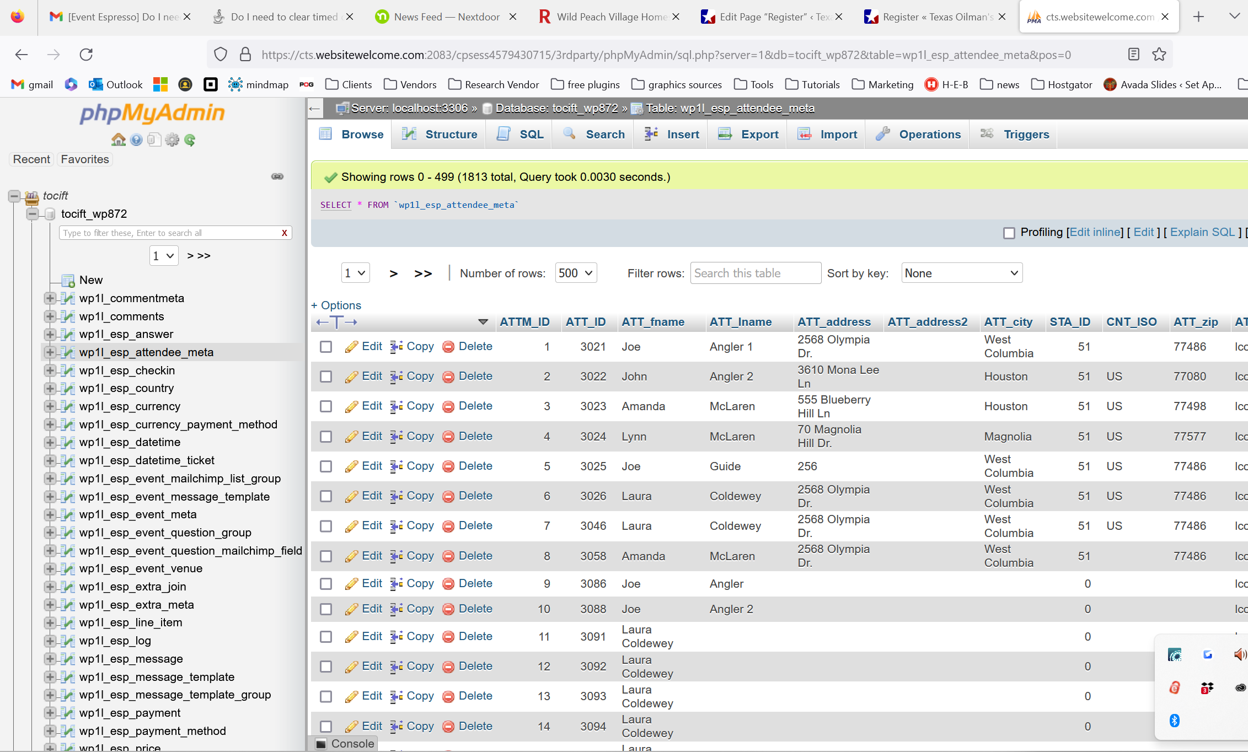Image resolution: width=1248 pixels, height=752 pixels.
Task: Click the link with main panel chain icon
Action: (x=277, y=176)
